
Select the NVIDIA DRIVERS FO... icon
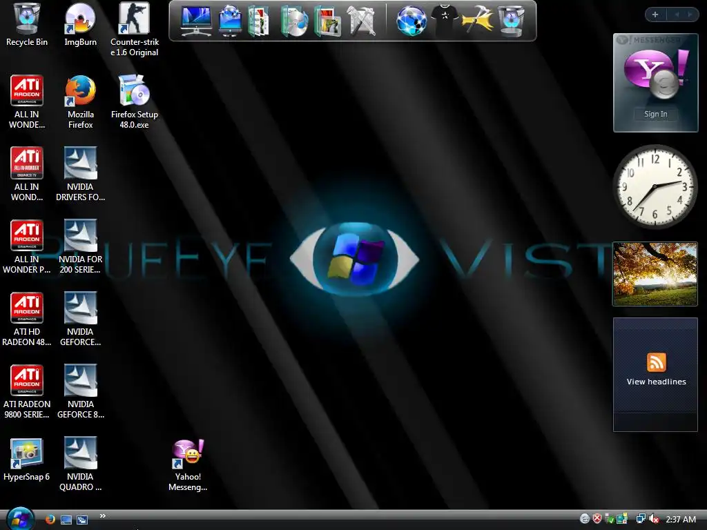pos(80,175)
